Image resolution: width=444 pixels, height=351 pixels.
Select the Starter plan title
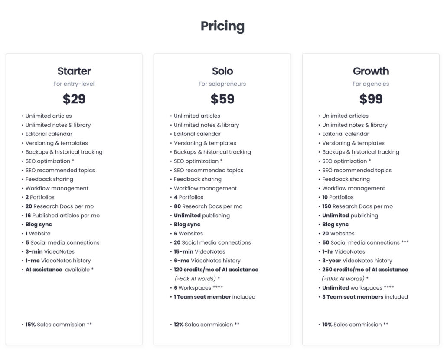click(74, 71)
